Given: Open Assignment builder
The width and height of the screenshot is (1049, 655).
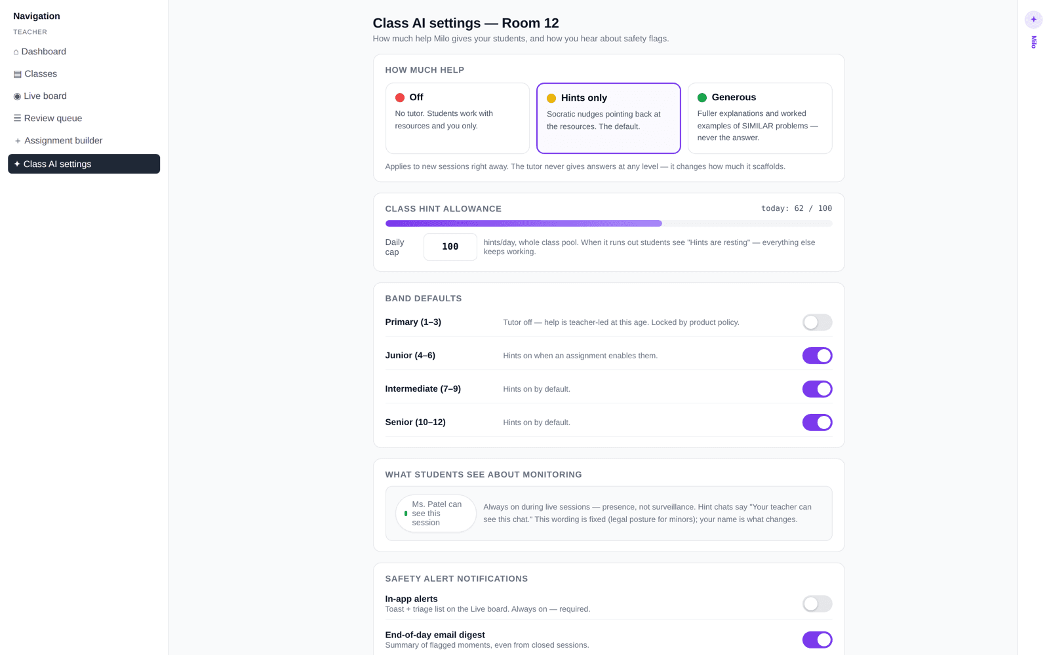Looking at the screenshot, I should (84, 141).
